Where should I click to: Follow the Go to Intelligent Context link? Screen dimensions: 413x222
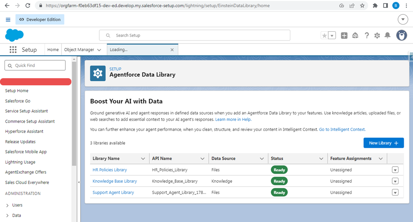(x=342, y=129)
